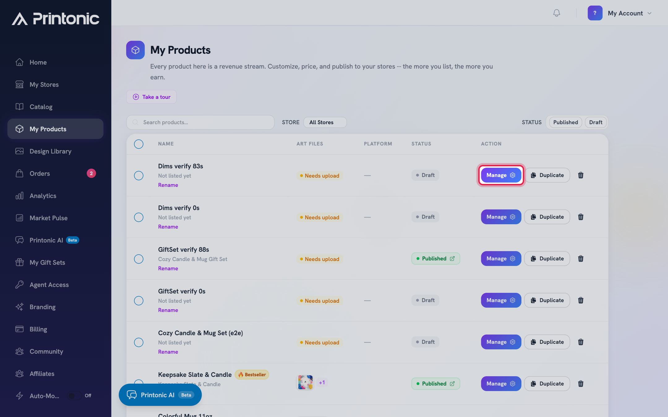Delete Dims verify 0s via trash icon
This screenshot has width=668, height=417.
pyautogui.click(x=581, y=217)
